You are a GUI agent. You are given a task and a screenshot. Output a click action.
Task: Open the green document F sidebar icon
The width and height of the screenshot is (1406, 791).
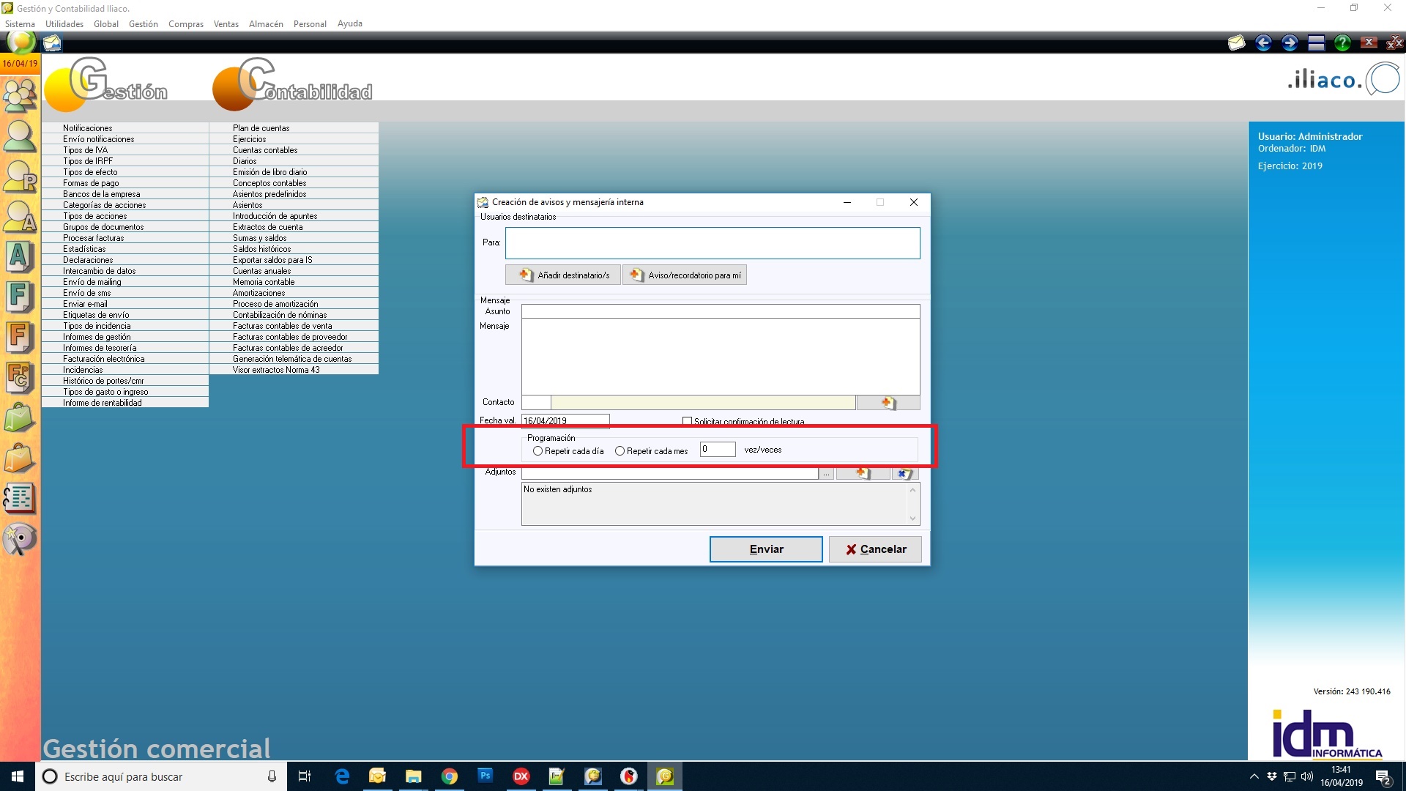click(x=20, y=298)
